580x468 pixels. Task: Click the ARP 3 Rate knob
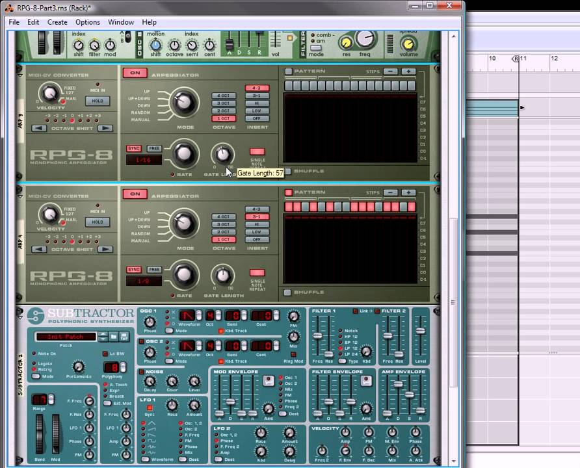pos(184,153)
